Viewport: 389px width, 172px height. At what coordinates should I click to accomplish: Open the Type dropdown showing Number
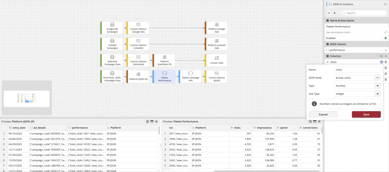378,86
